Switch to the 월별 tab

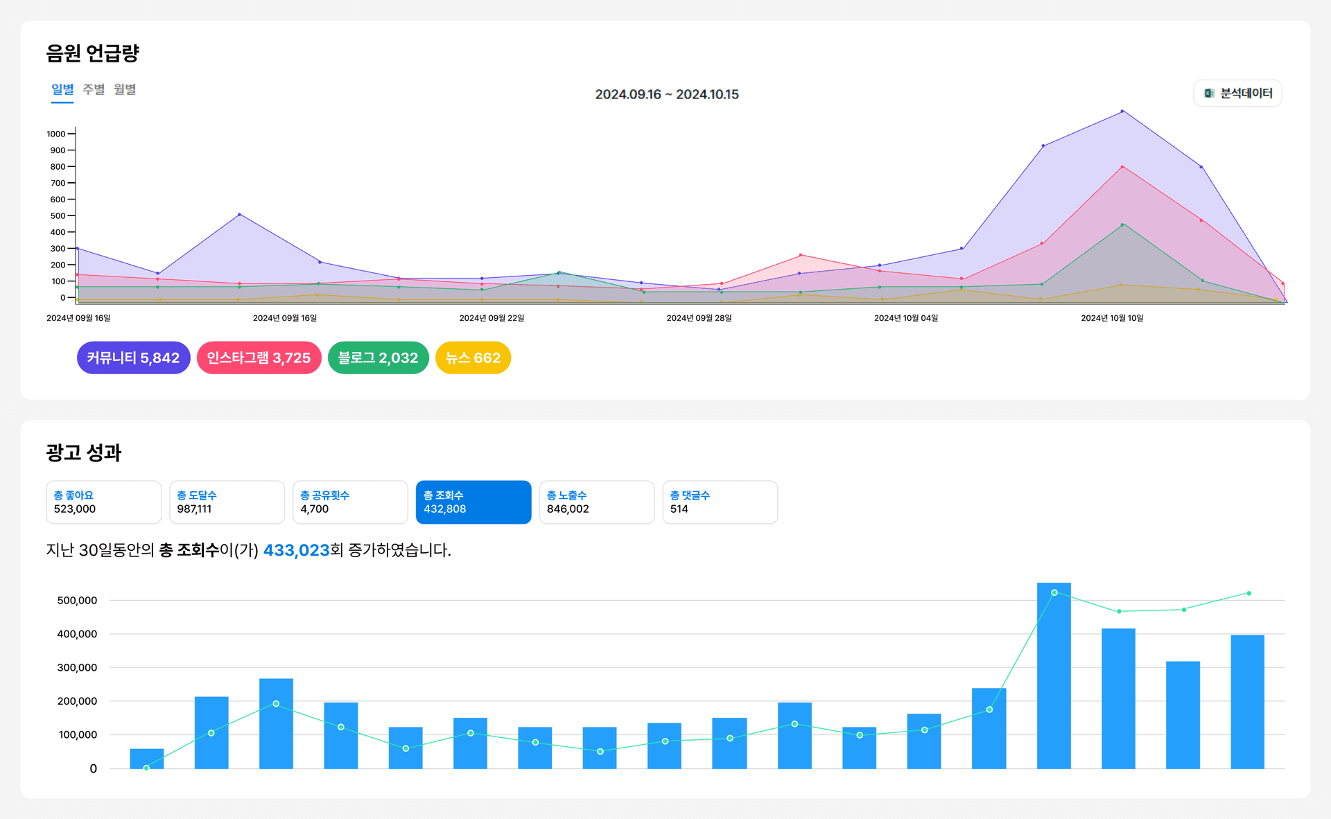pos(125,89)
